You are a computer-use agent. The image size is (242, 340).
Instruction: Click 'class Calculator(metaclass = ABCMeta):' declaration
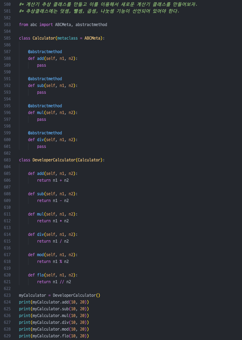pyautogui.click(x=62, y=38)
